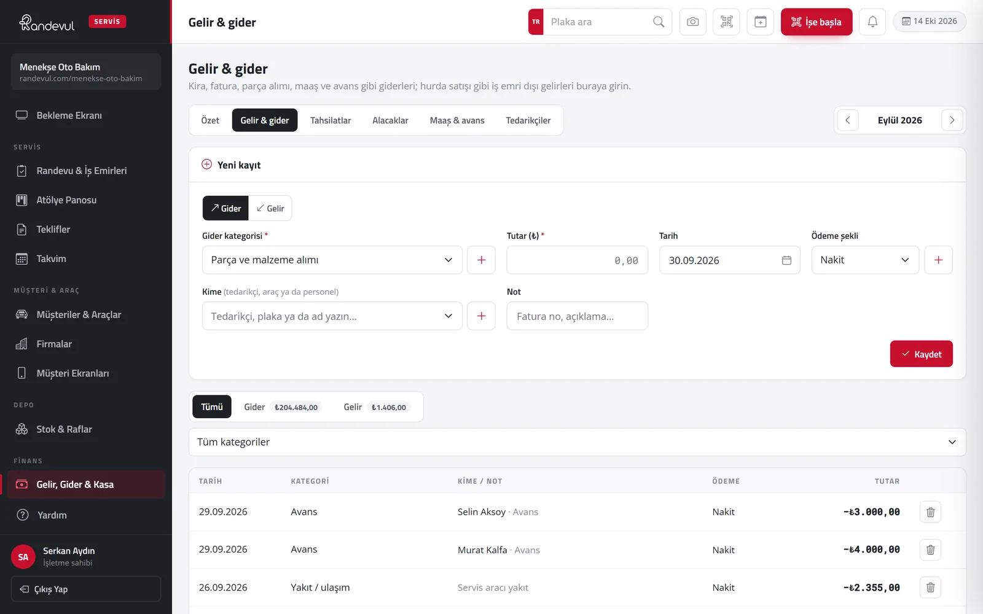The width and height of the screenshot is (983, 614).
Task: Click the new appointment calendar icon
Action: (760, 22)
